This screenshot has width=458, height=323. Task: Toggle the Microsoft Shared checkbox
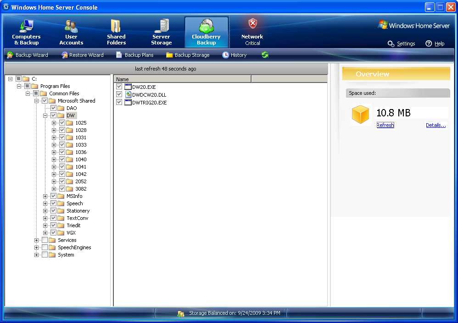[45, 101]
